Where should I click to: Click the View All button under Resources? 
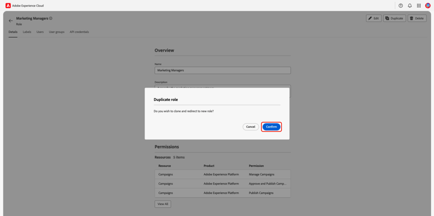(x=163, y=204)
